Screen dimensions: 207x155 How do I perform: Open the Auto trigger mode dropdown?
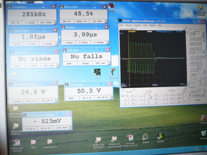pyautogui.click(x=195, y=78)
